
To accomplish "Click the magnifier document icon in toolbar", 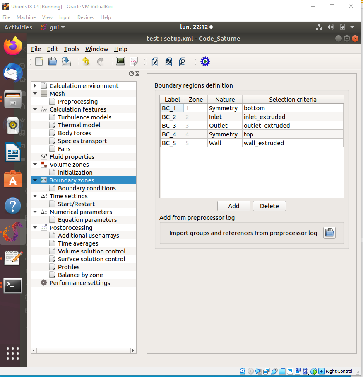I will [x=183, y=62].
